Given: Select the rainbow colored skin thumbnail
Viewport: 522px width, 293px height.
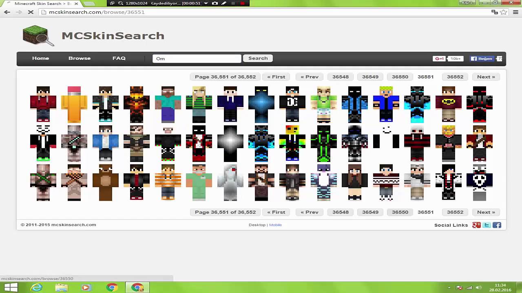Looking at the screenshot, I should 292,143.
